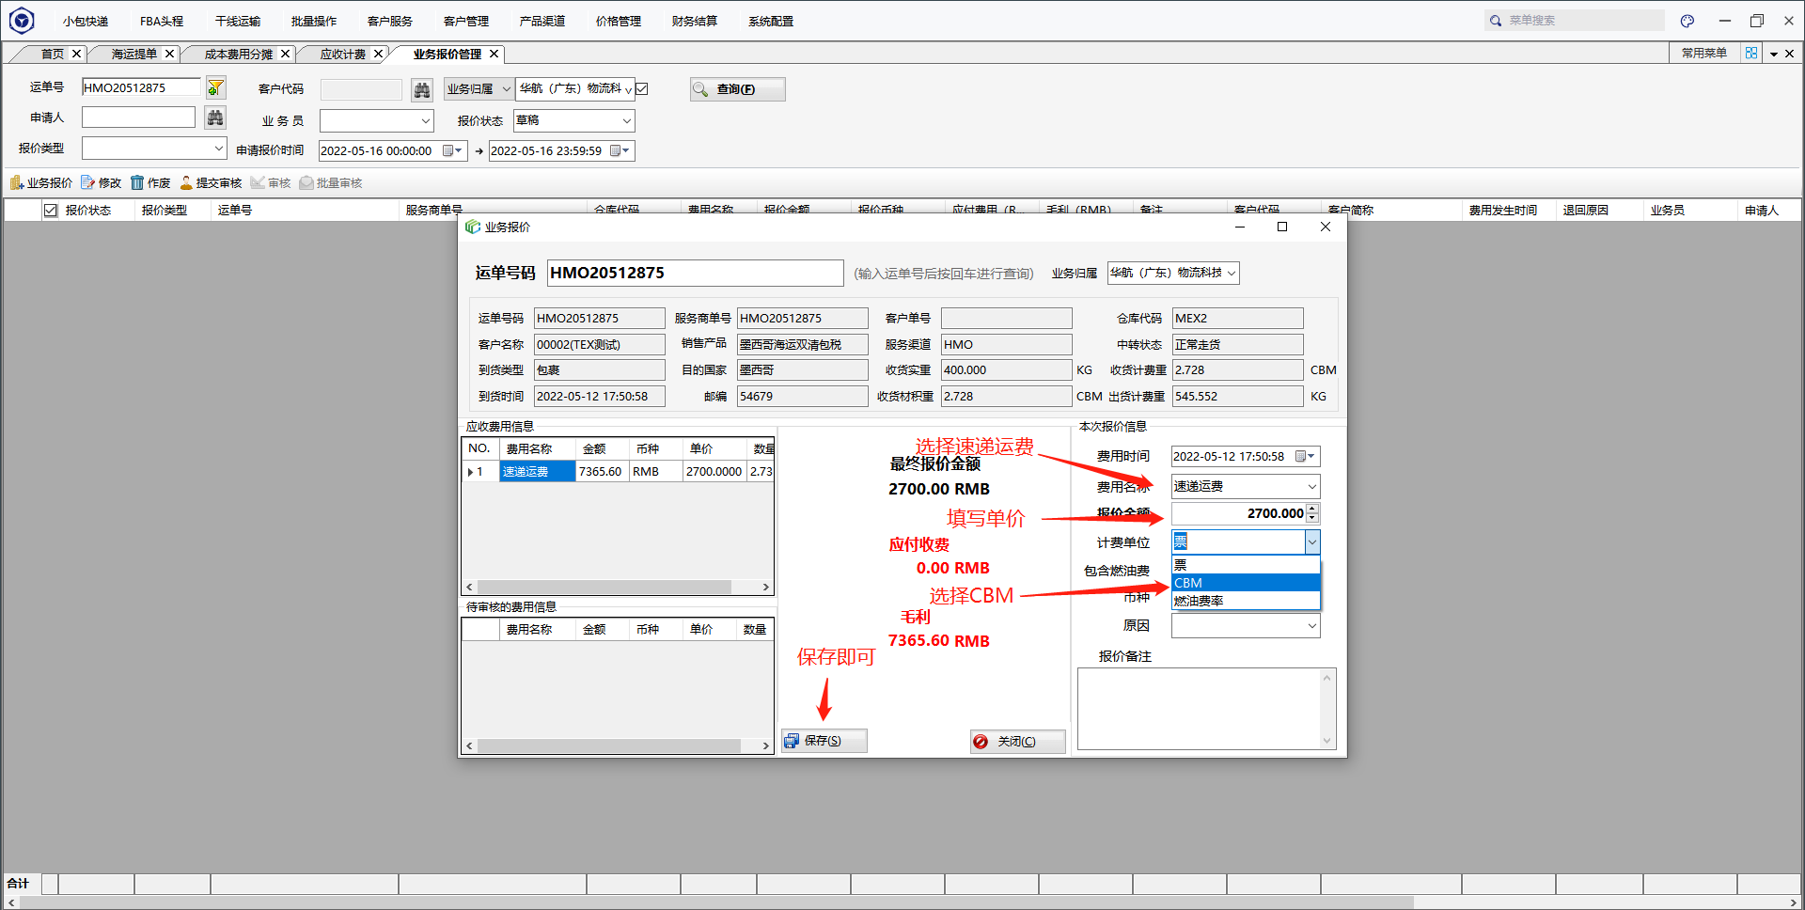Select 燃油费率 option in the dropdown list
The height and width of the screenshot is (910, 1805).
[1246, 601]
